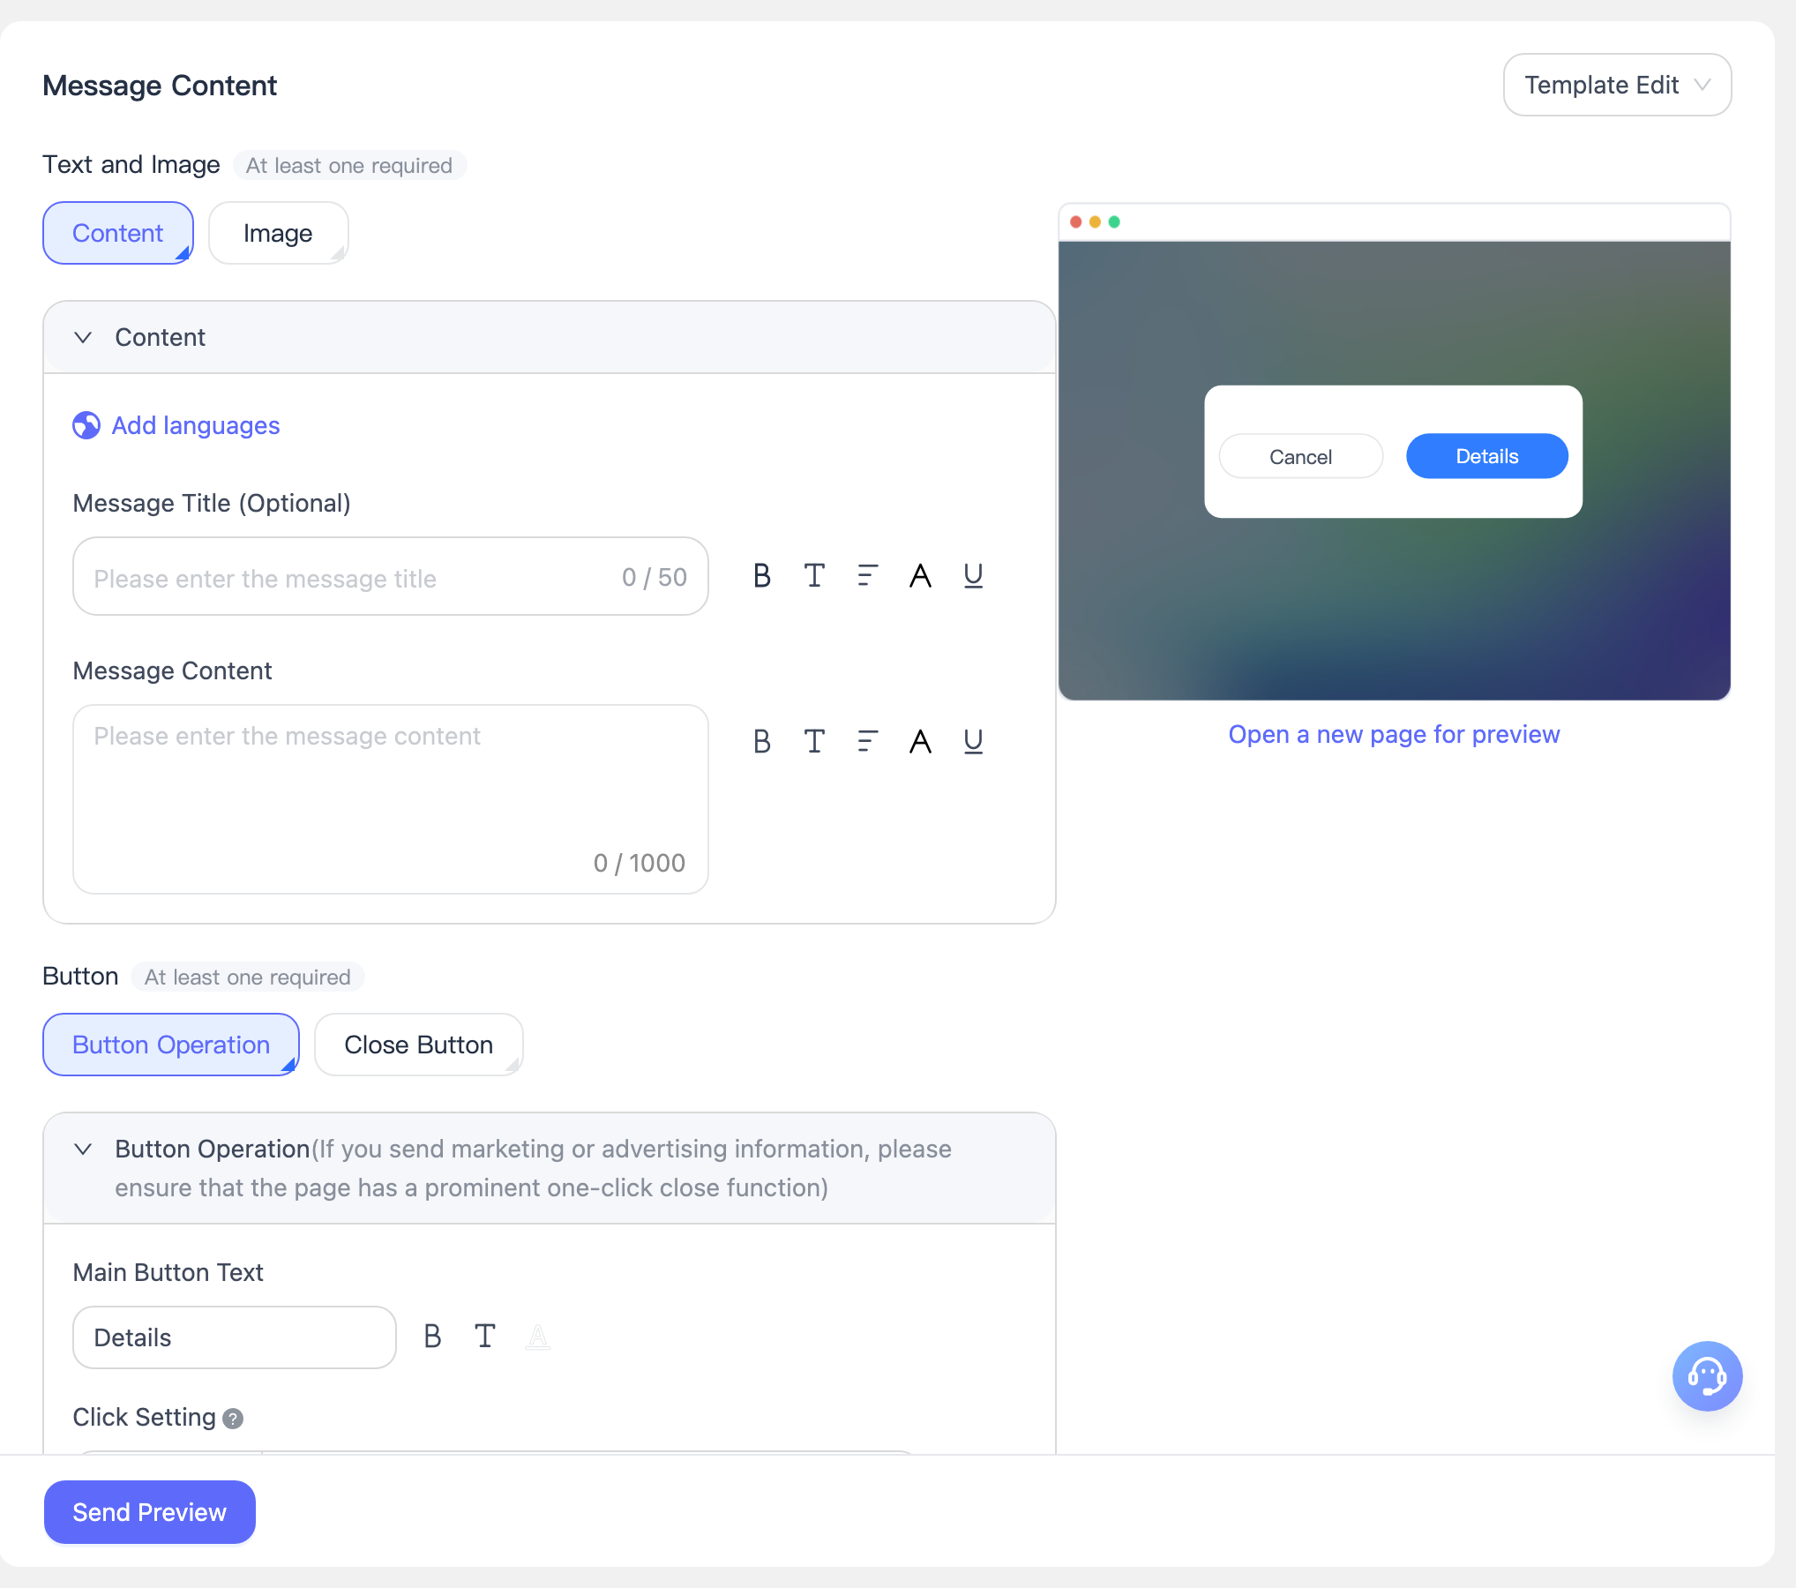Image resolution: width=1796 pixels, height=1588 pixels.
Task: Click the Send Preview button
Action: click(x=150, y=1512)
